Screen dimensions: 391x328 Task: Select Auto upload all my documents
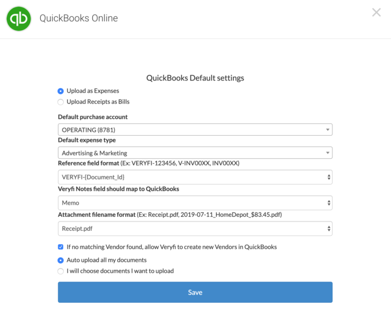pyautogui.click(x=60, y=260)
